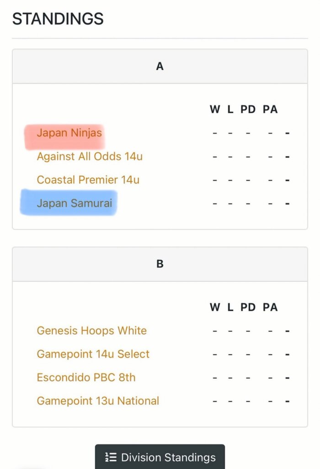Viewport: 320px width, 469px height.
Task: Select the Gamepoint 13u National team
Action: pyautogui.click(x=98, y=401)
